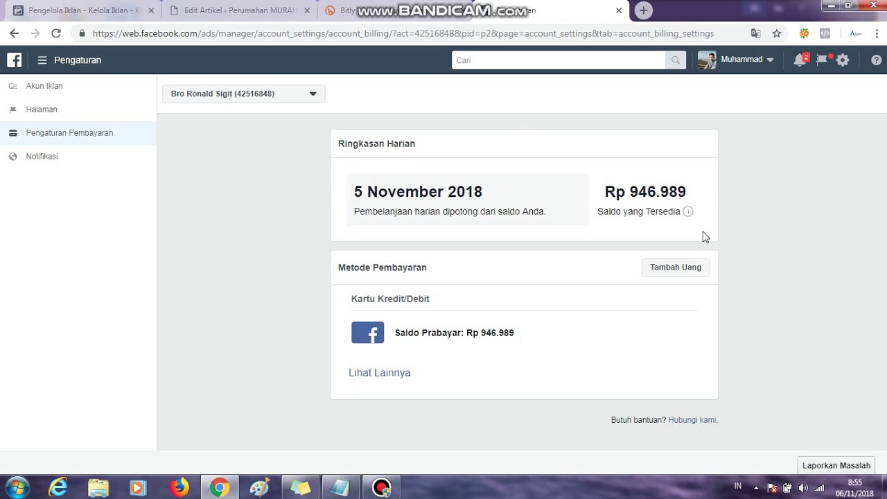Open the settings gear in Facebook header
887x499 pixels.
click(x=843, y=60)
